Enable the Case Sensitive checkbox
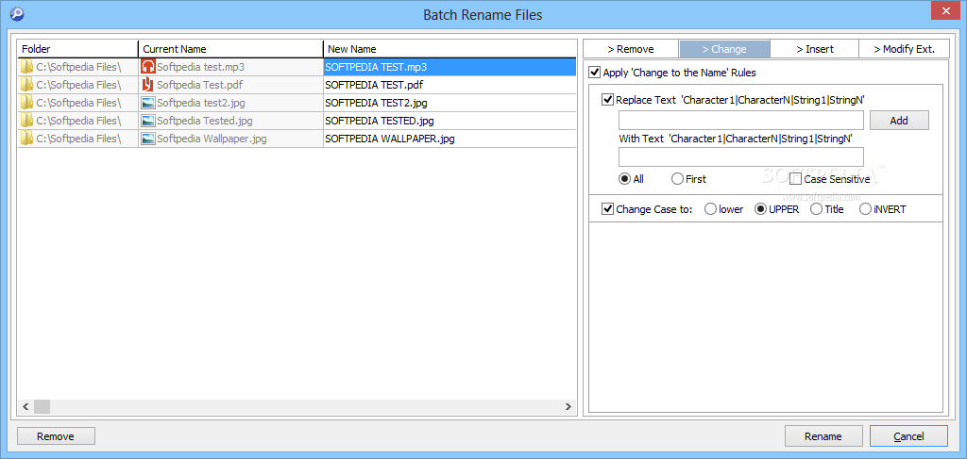Viewport: 967px width, 459px height. tap(795, 179)
